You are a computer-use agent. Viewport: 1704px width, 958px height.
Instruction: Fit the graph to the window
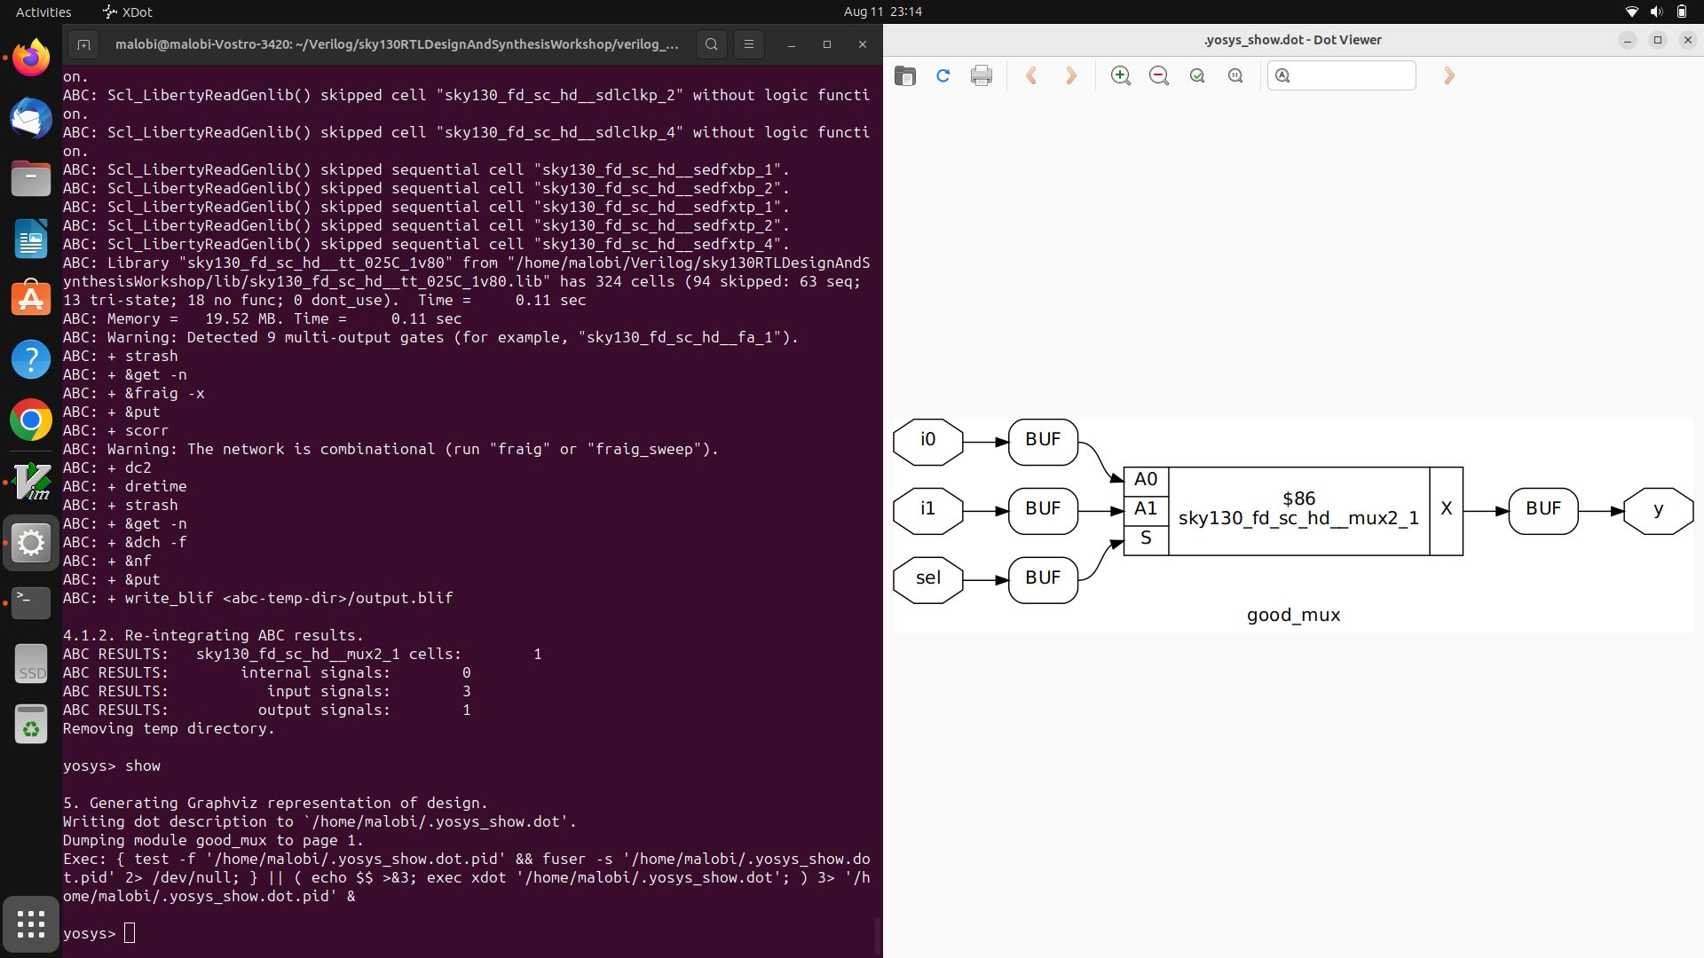pyautogui.click(x=1196, y=75)
